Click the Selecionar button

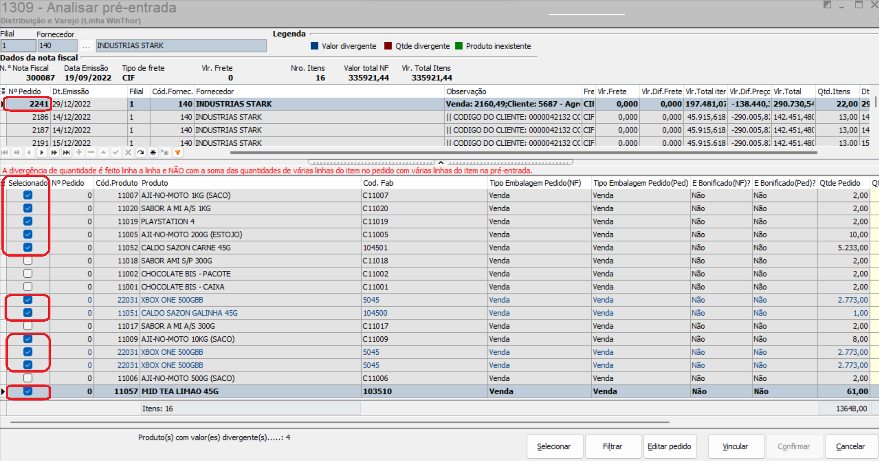[554, 446]
